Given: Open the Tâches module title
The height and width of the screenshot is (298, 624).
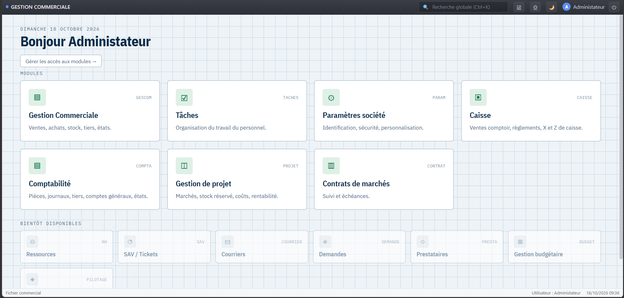Looking at the screenshot, I should click(187, 115).
